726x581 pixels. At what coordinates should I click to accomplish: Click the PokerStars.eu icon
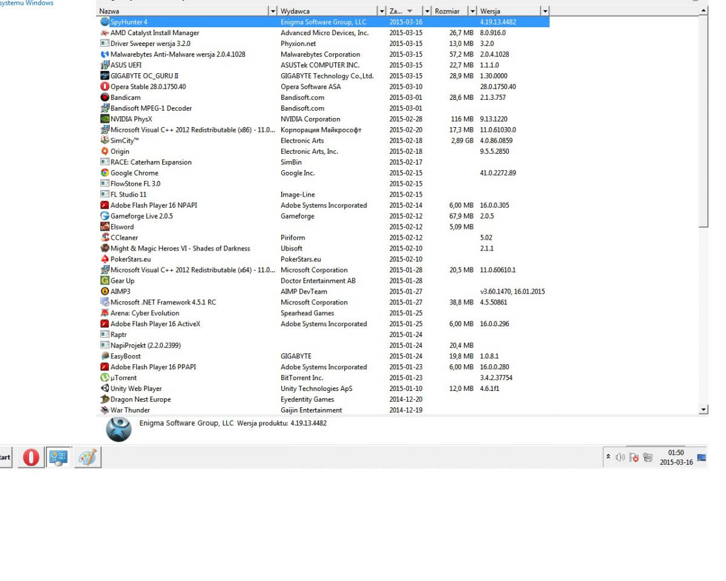105,260
